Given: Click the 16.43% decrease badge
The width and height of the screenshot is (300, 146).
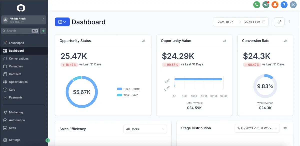Looking at the screenshot, I should click(69, 65).
